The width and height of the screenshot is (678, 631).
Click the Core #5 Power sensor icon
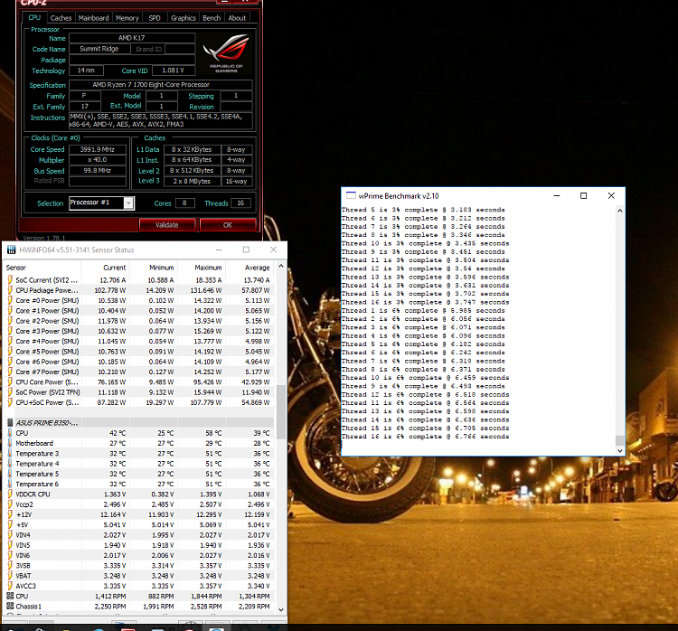(x=10, y=351)
